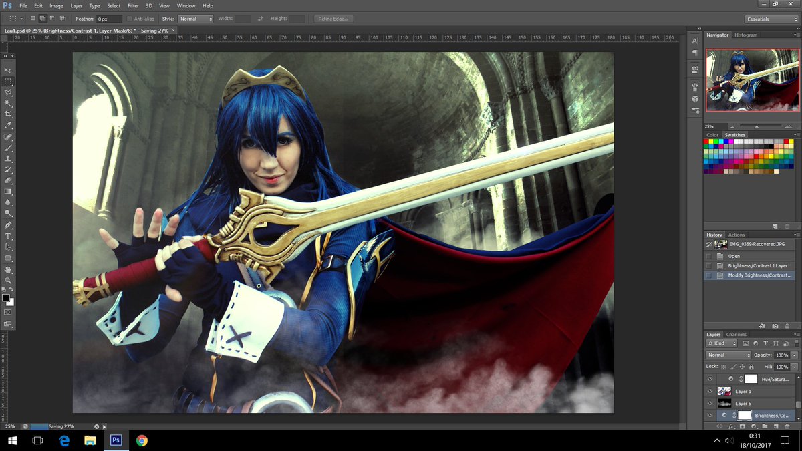Click Intersect with selection mode icon
The height and width of the screenshot is (451, 802).
pyautogui.click(x=63, y=19)
